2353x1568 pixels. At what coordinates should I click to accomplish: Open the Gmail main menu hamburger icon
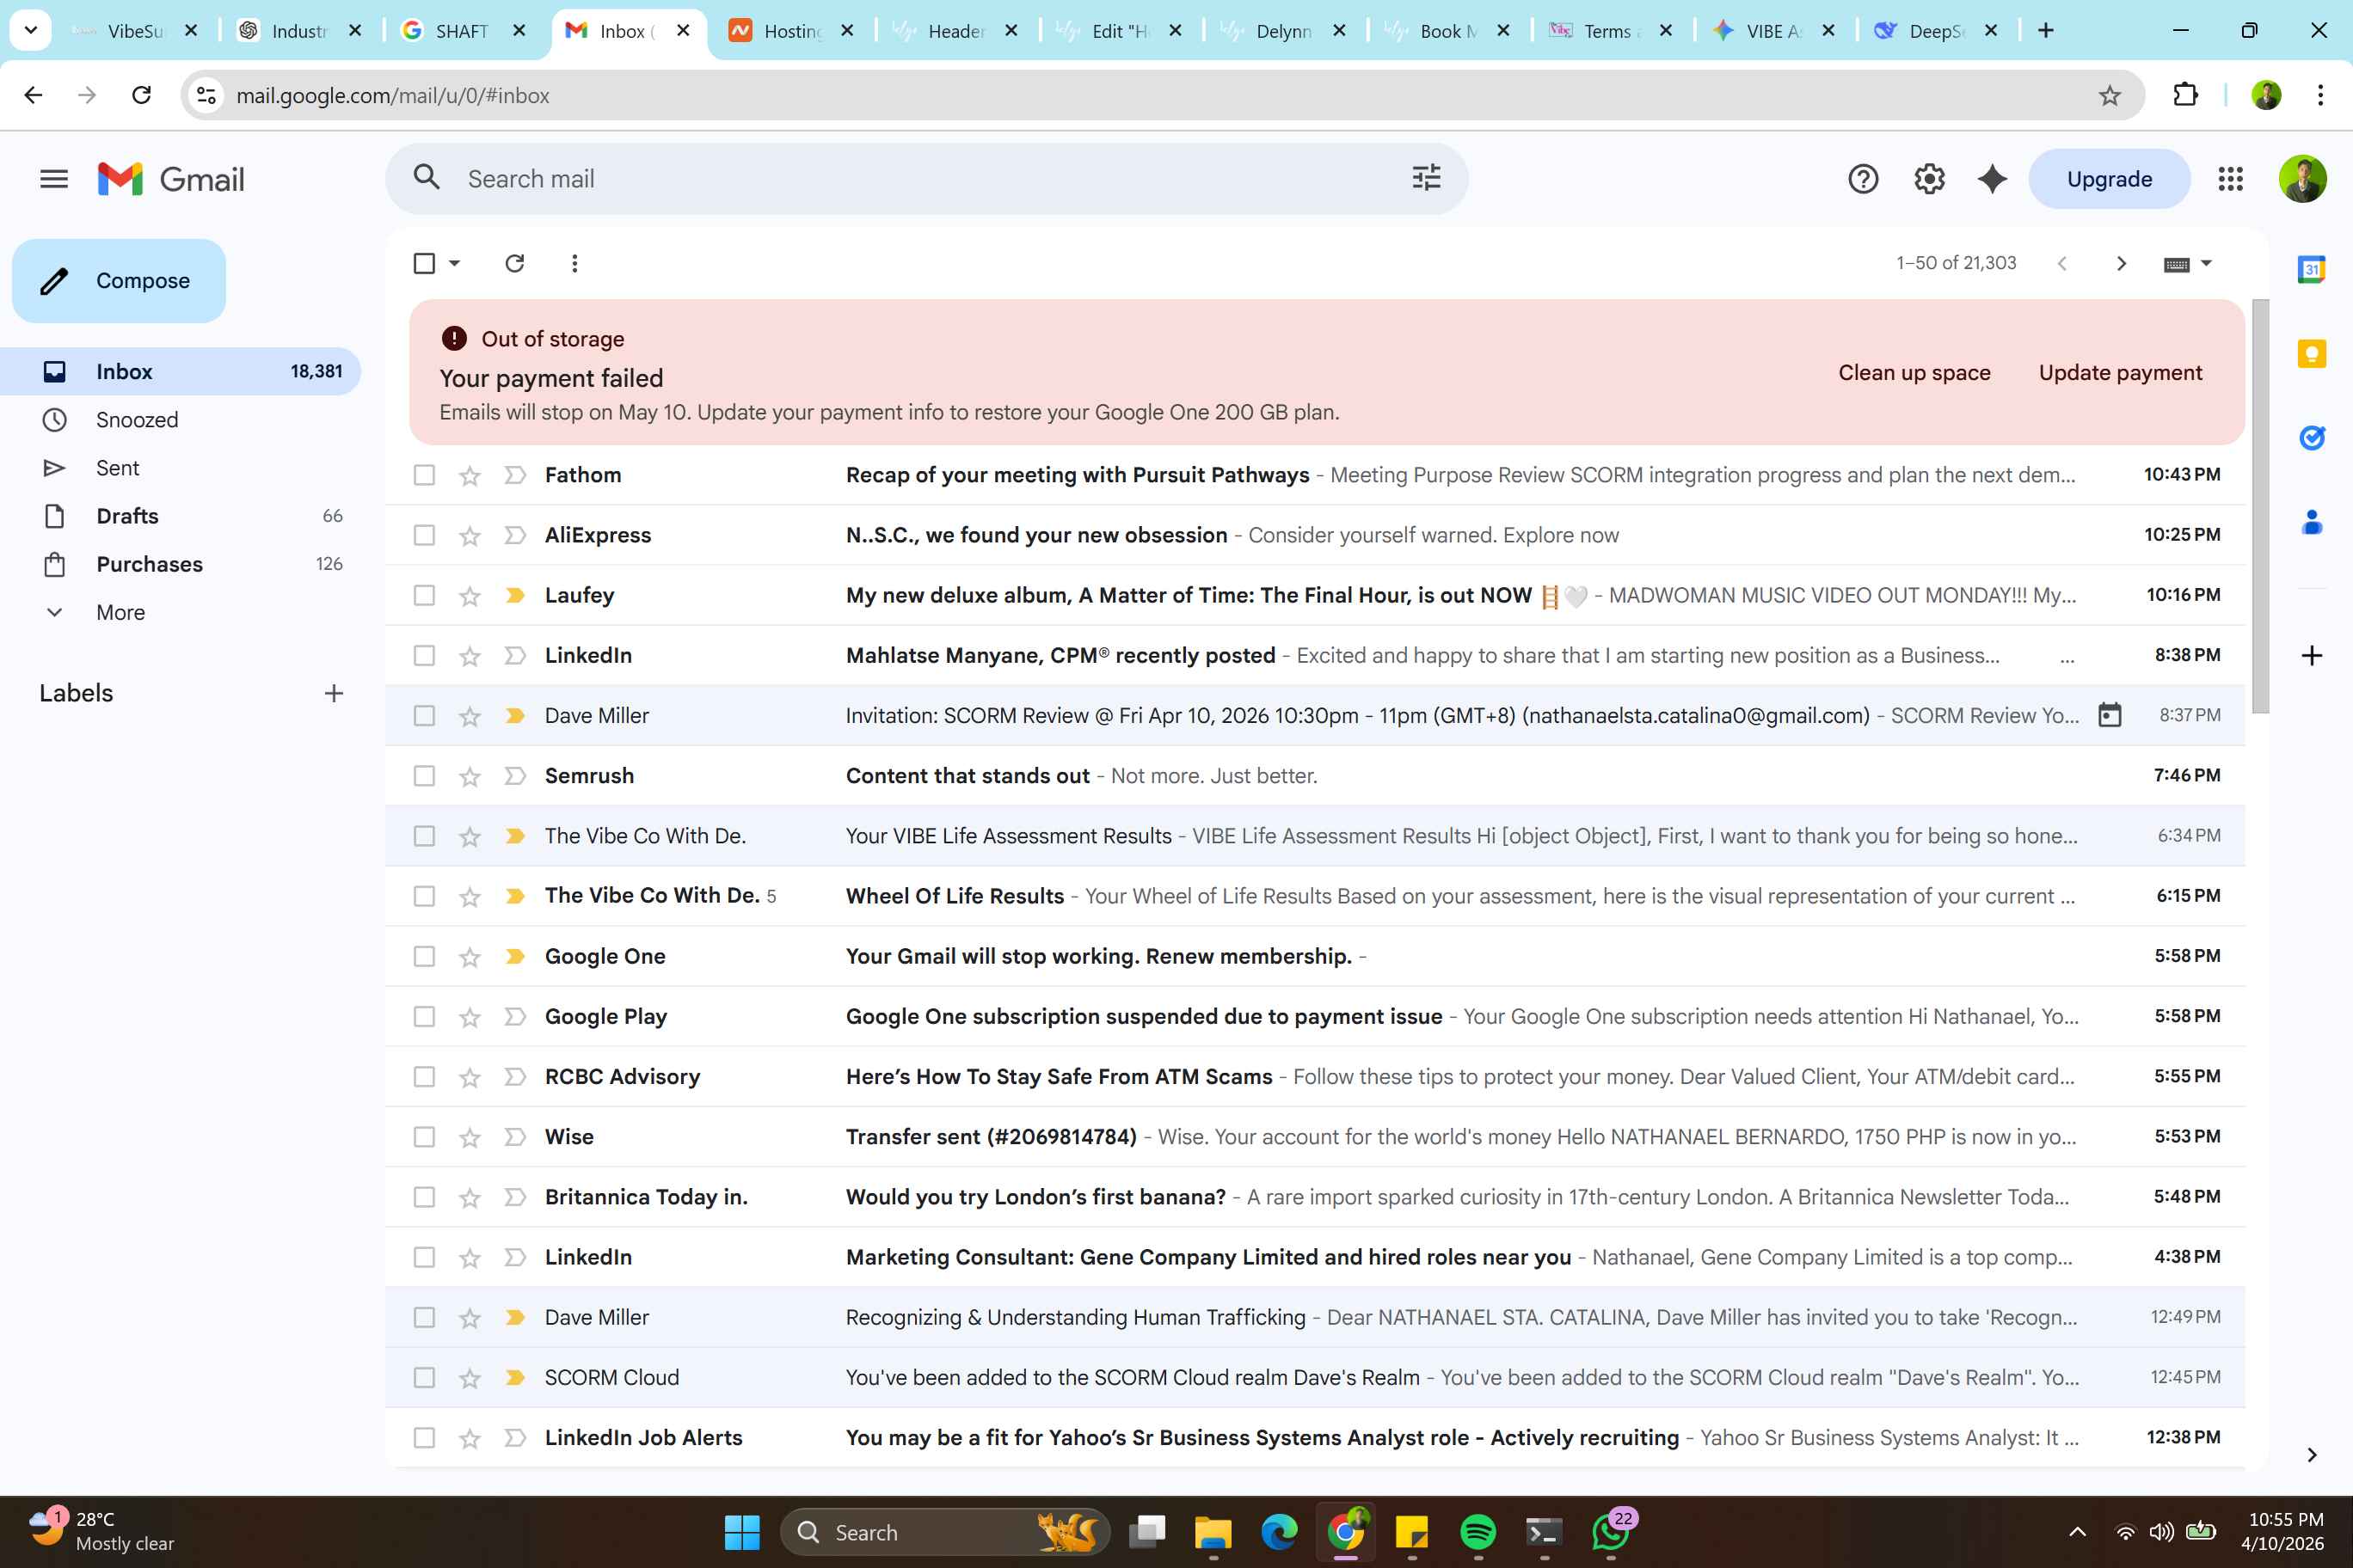pos(54,179)
